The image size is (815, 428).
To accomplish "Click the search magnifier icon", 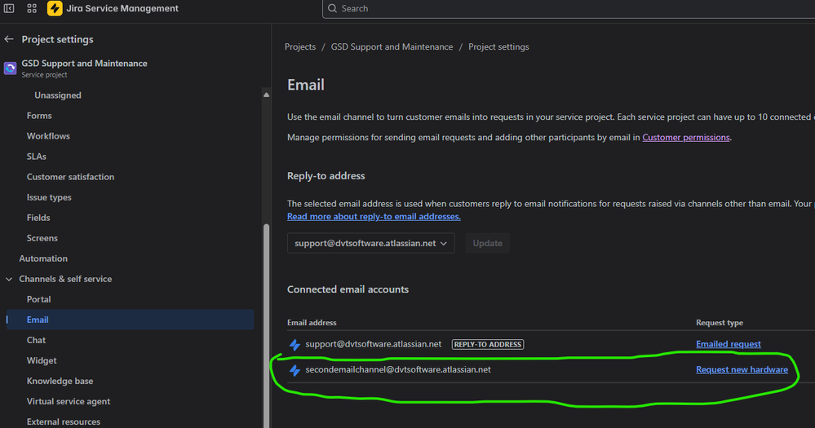I will pyautogui.click(x=332, y=8).
